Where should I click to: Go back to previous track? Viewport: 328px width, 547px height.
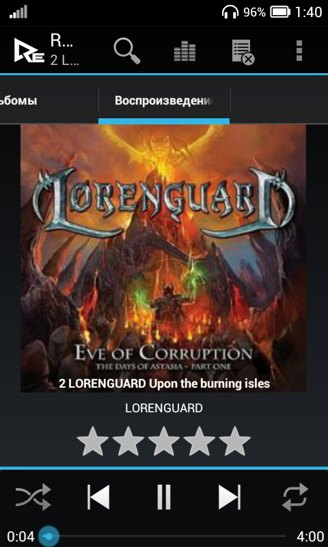[98, 496]
